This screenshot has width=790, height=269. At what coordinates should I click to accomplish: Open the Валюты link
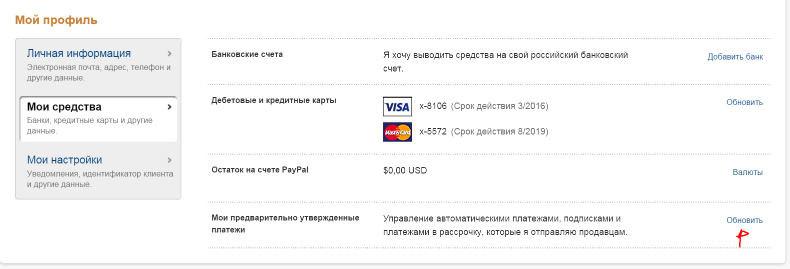(747, 172)
